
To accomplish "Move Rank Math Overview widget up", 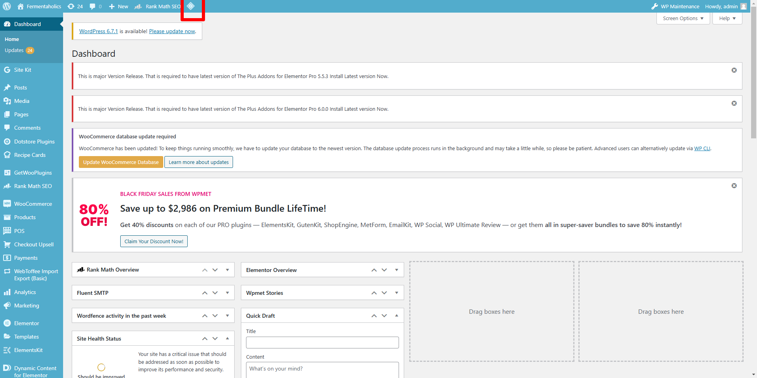I will pos(205,270).
